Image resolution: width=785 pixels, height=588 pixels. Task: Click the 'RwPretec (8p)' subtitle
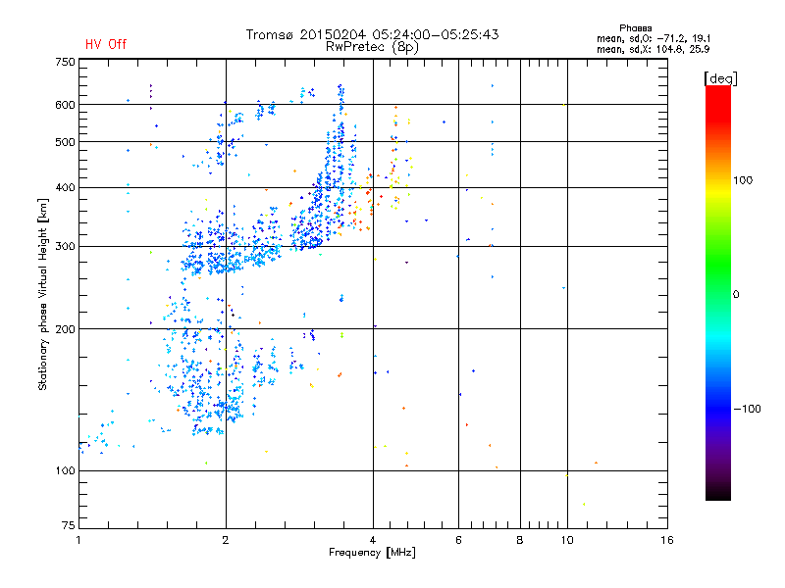point(373,47)
